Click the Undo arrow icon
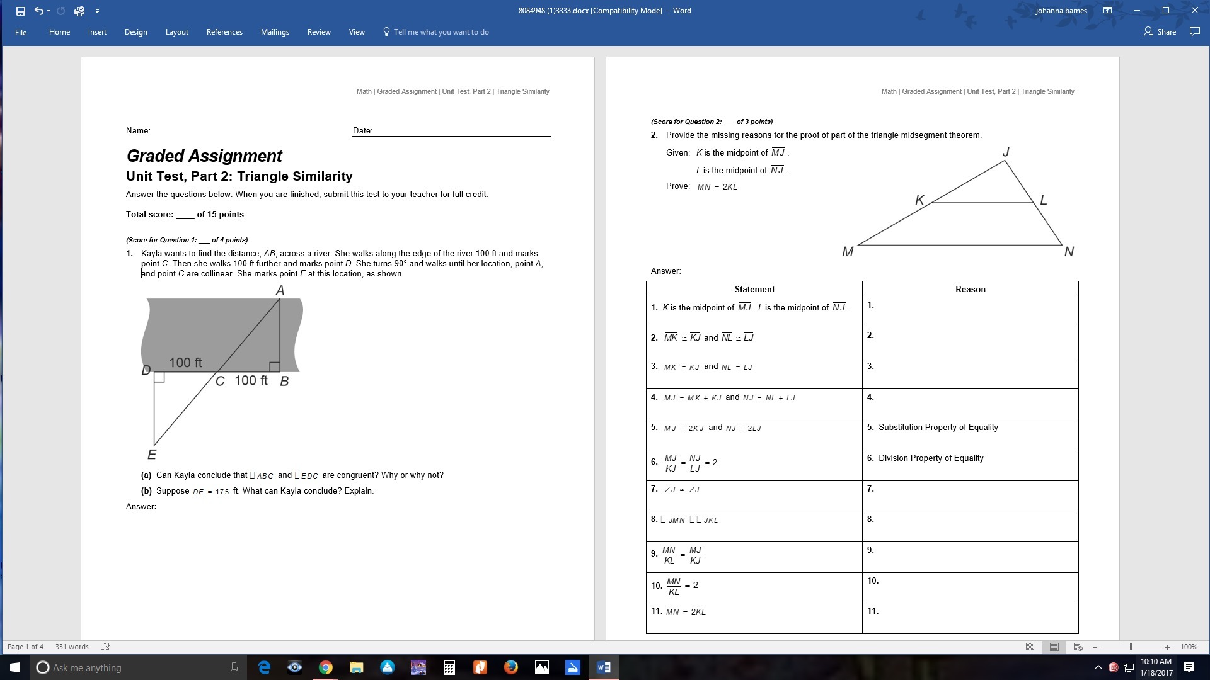 coord(39,11)
